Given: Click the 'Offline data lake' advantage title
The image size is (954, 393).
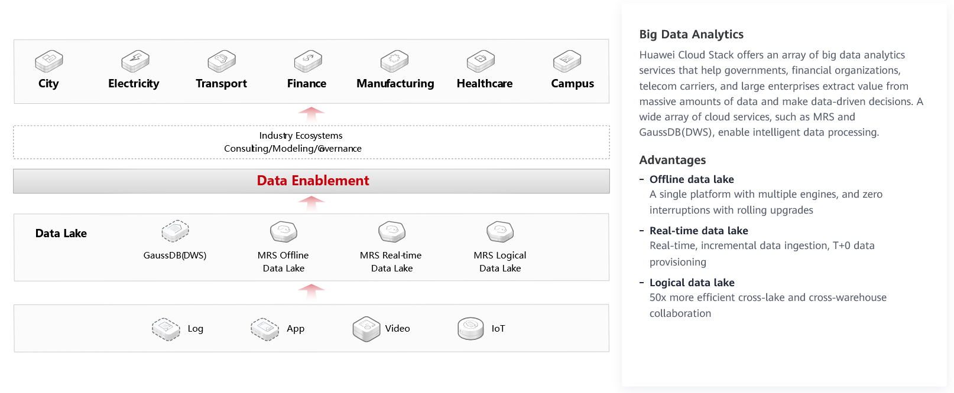Looking at the screenshot, I should 692,179.
